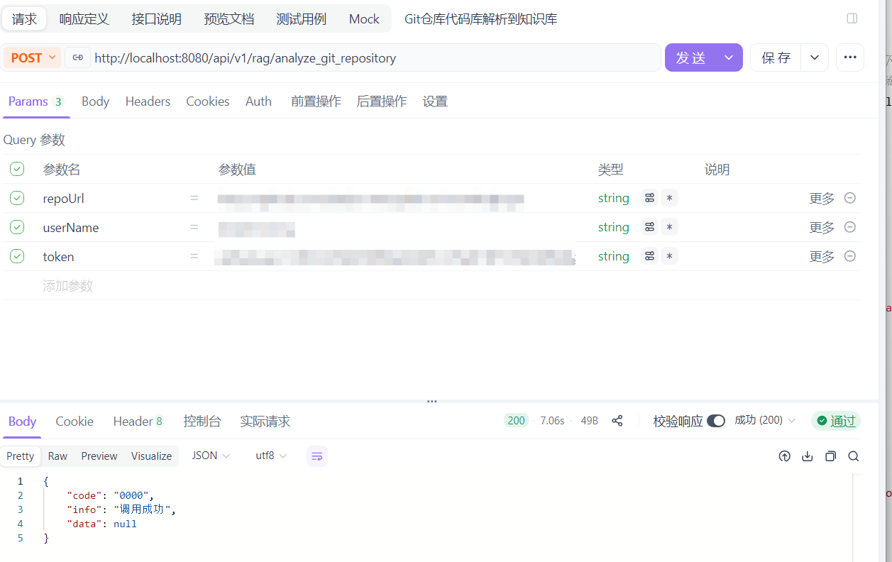Screen dimensions: 892x562
Task: Open the utf8 encoding dropdown
Action: tap(271, 456)
